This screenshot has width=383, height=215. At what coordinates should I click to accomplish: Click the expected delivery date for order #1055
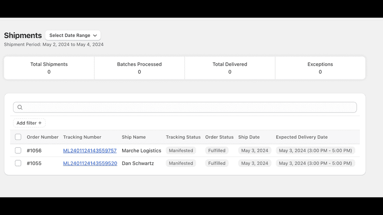315,163
